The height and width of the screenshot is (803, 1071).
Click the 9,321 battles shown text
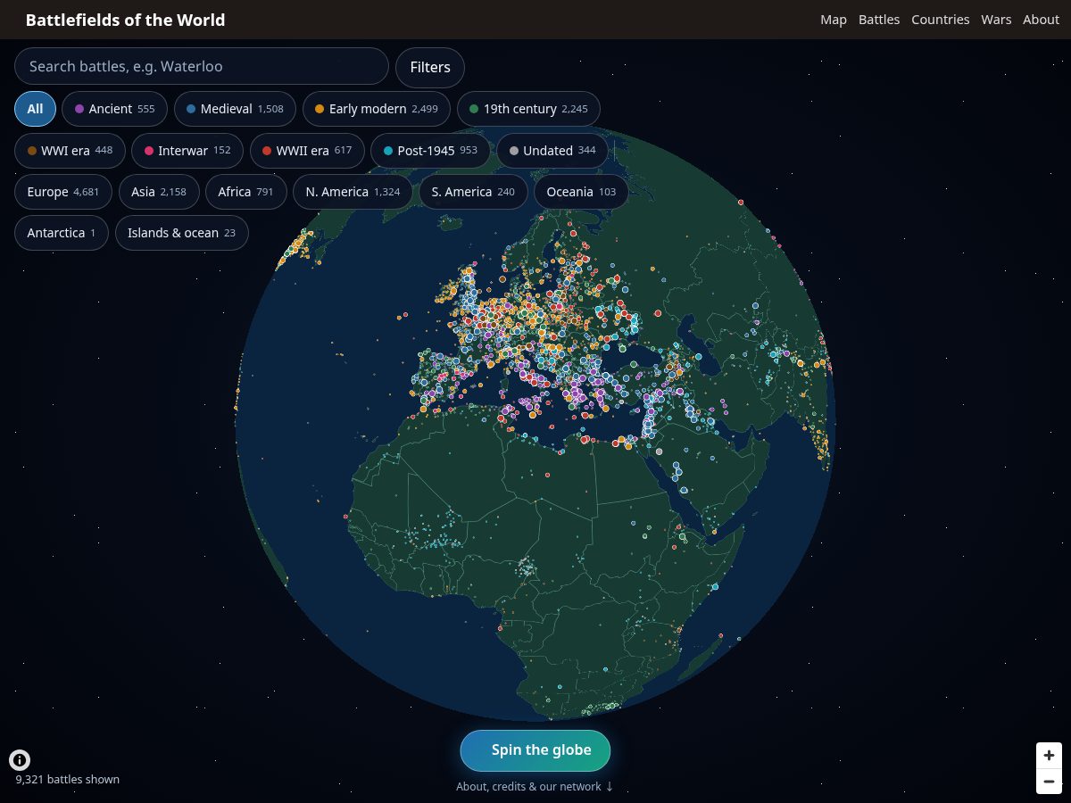[68, 779]
